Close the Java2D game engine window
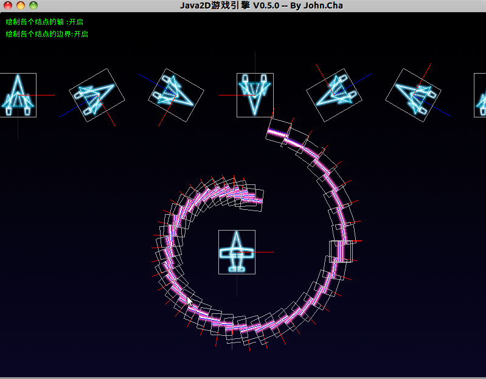The height and width of the screenshot is (379, 486). pyautogui.click(x=8, y=5)
